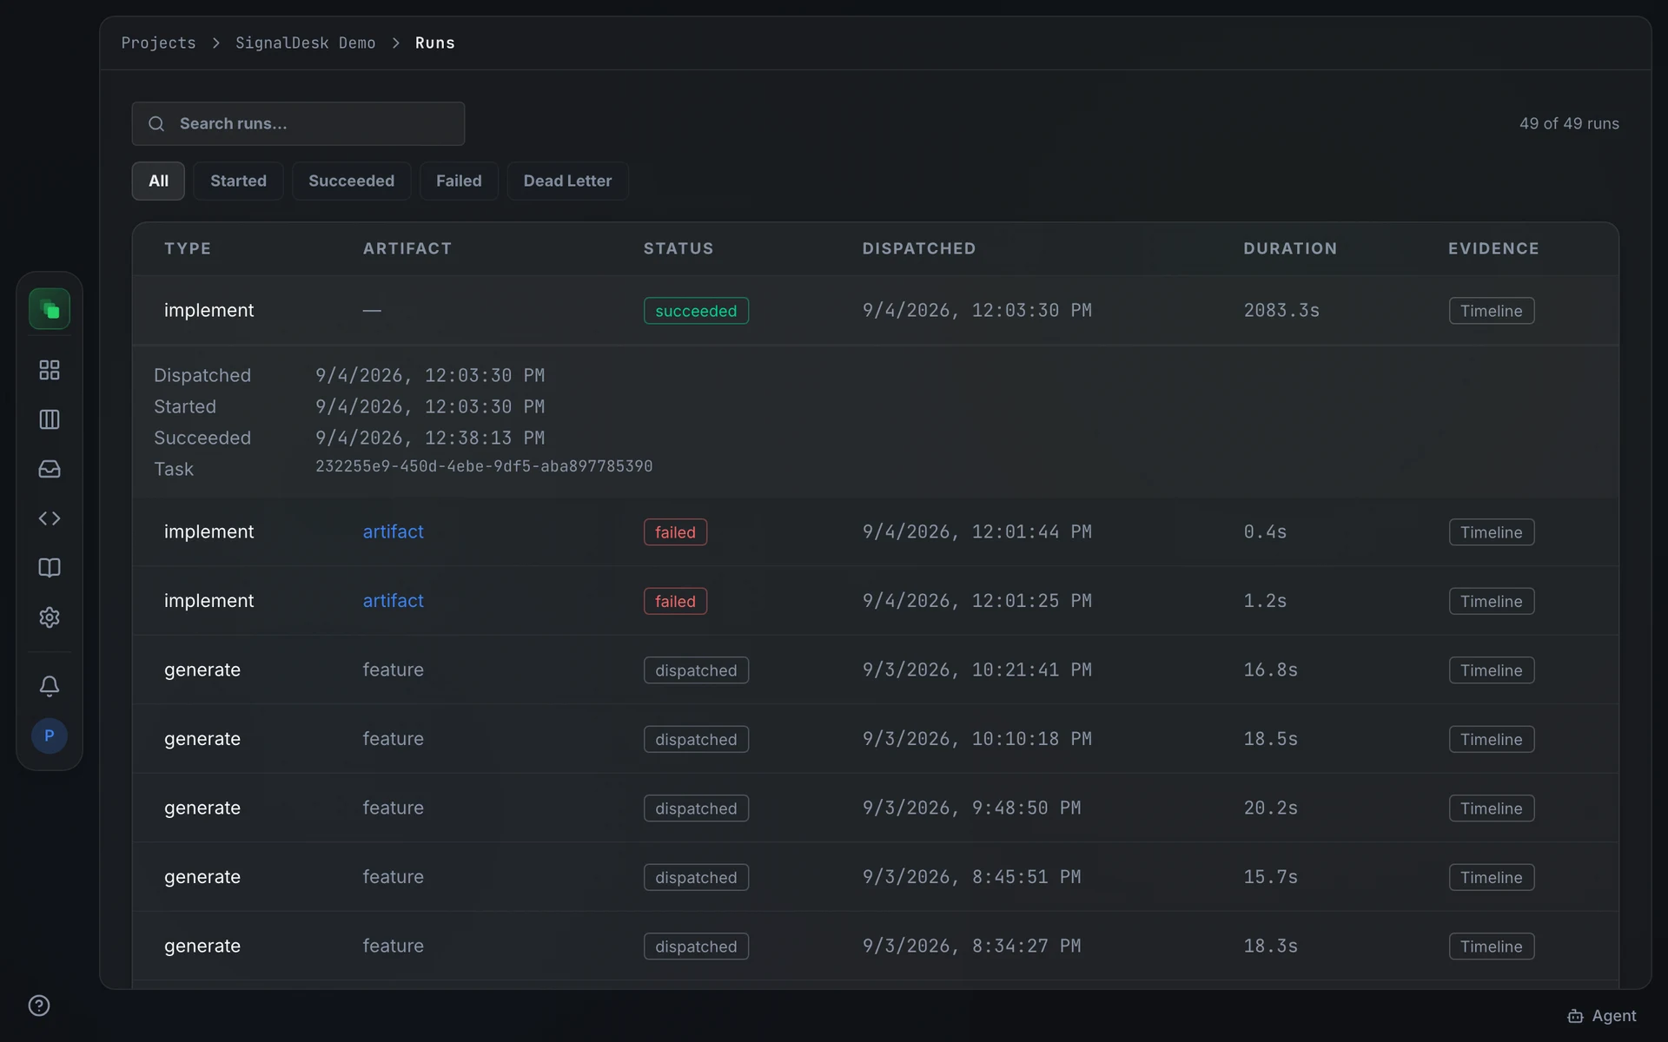Screen dimensions: 1668x1042
Task: Select the Failed filter tab
Action: [x=459, y=181]
